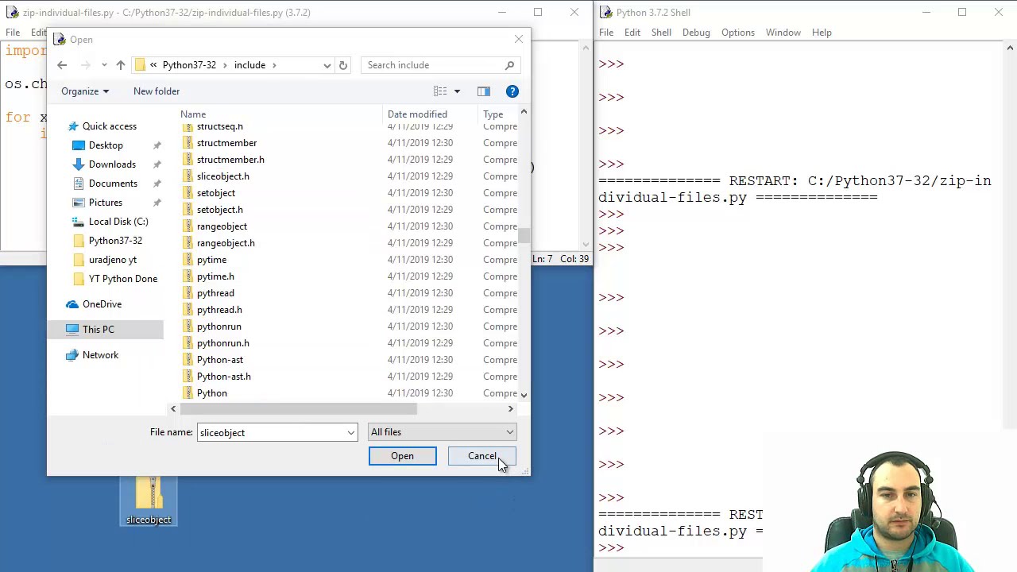
Task: Click file list scroll down arrow
Action: (x=524, y=394)
